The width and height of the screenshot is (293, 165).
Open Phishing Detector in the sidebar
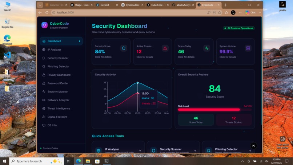61,67
